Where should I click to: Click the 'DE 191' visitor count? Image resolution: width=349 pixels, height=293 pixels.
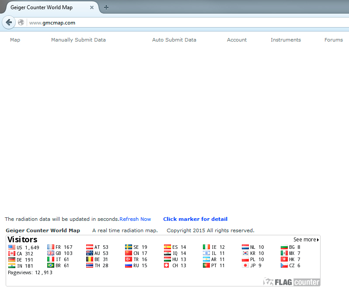pos(25,260)
